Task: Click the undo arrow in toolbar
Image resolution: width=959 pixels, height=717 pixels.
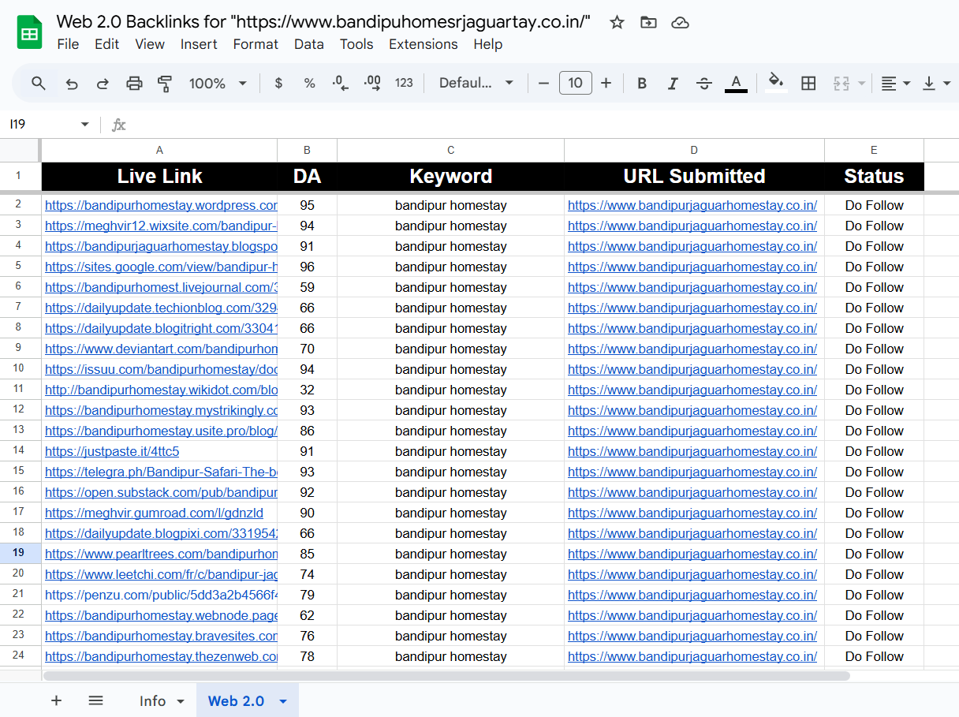Action: 72,83
